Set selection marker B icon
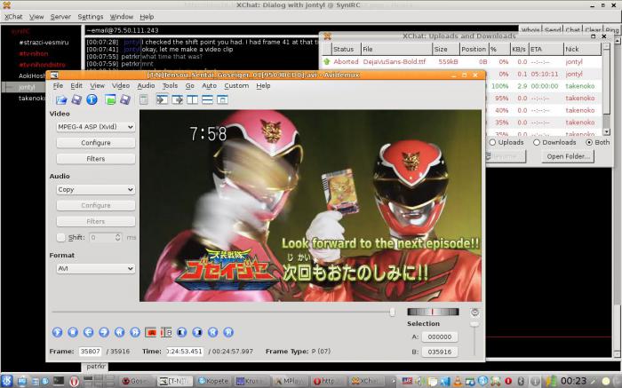 click(166, 332)
